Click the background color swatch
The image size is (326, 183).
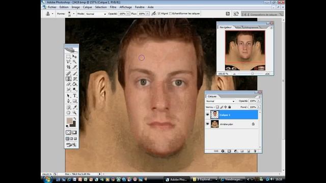(73, 125)
